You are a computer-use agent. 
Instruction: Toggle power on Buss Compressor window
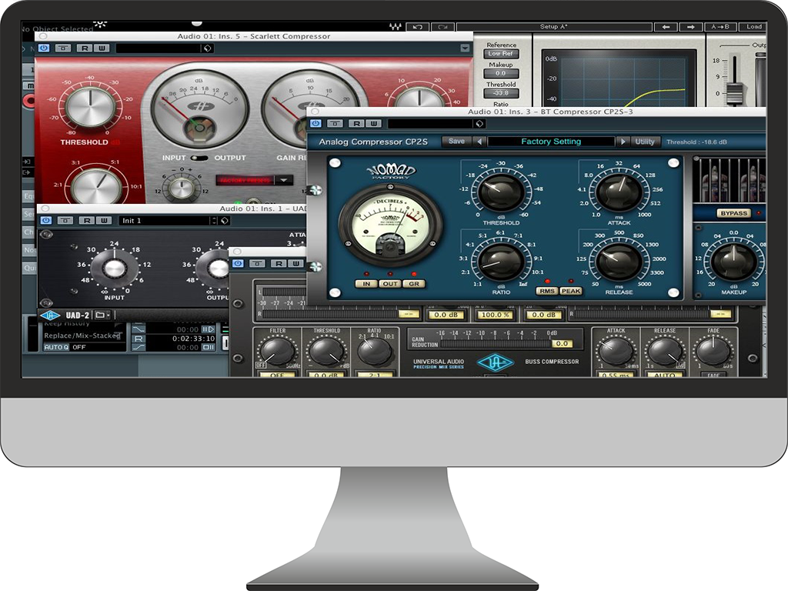pyautogui.click(x=239, y=263)
